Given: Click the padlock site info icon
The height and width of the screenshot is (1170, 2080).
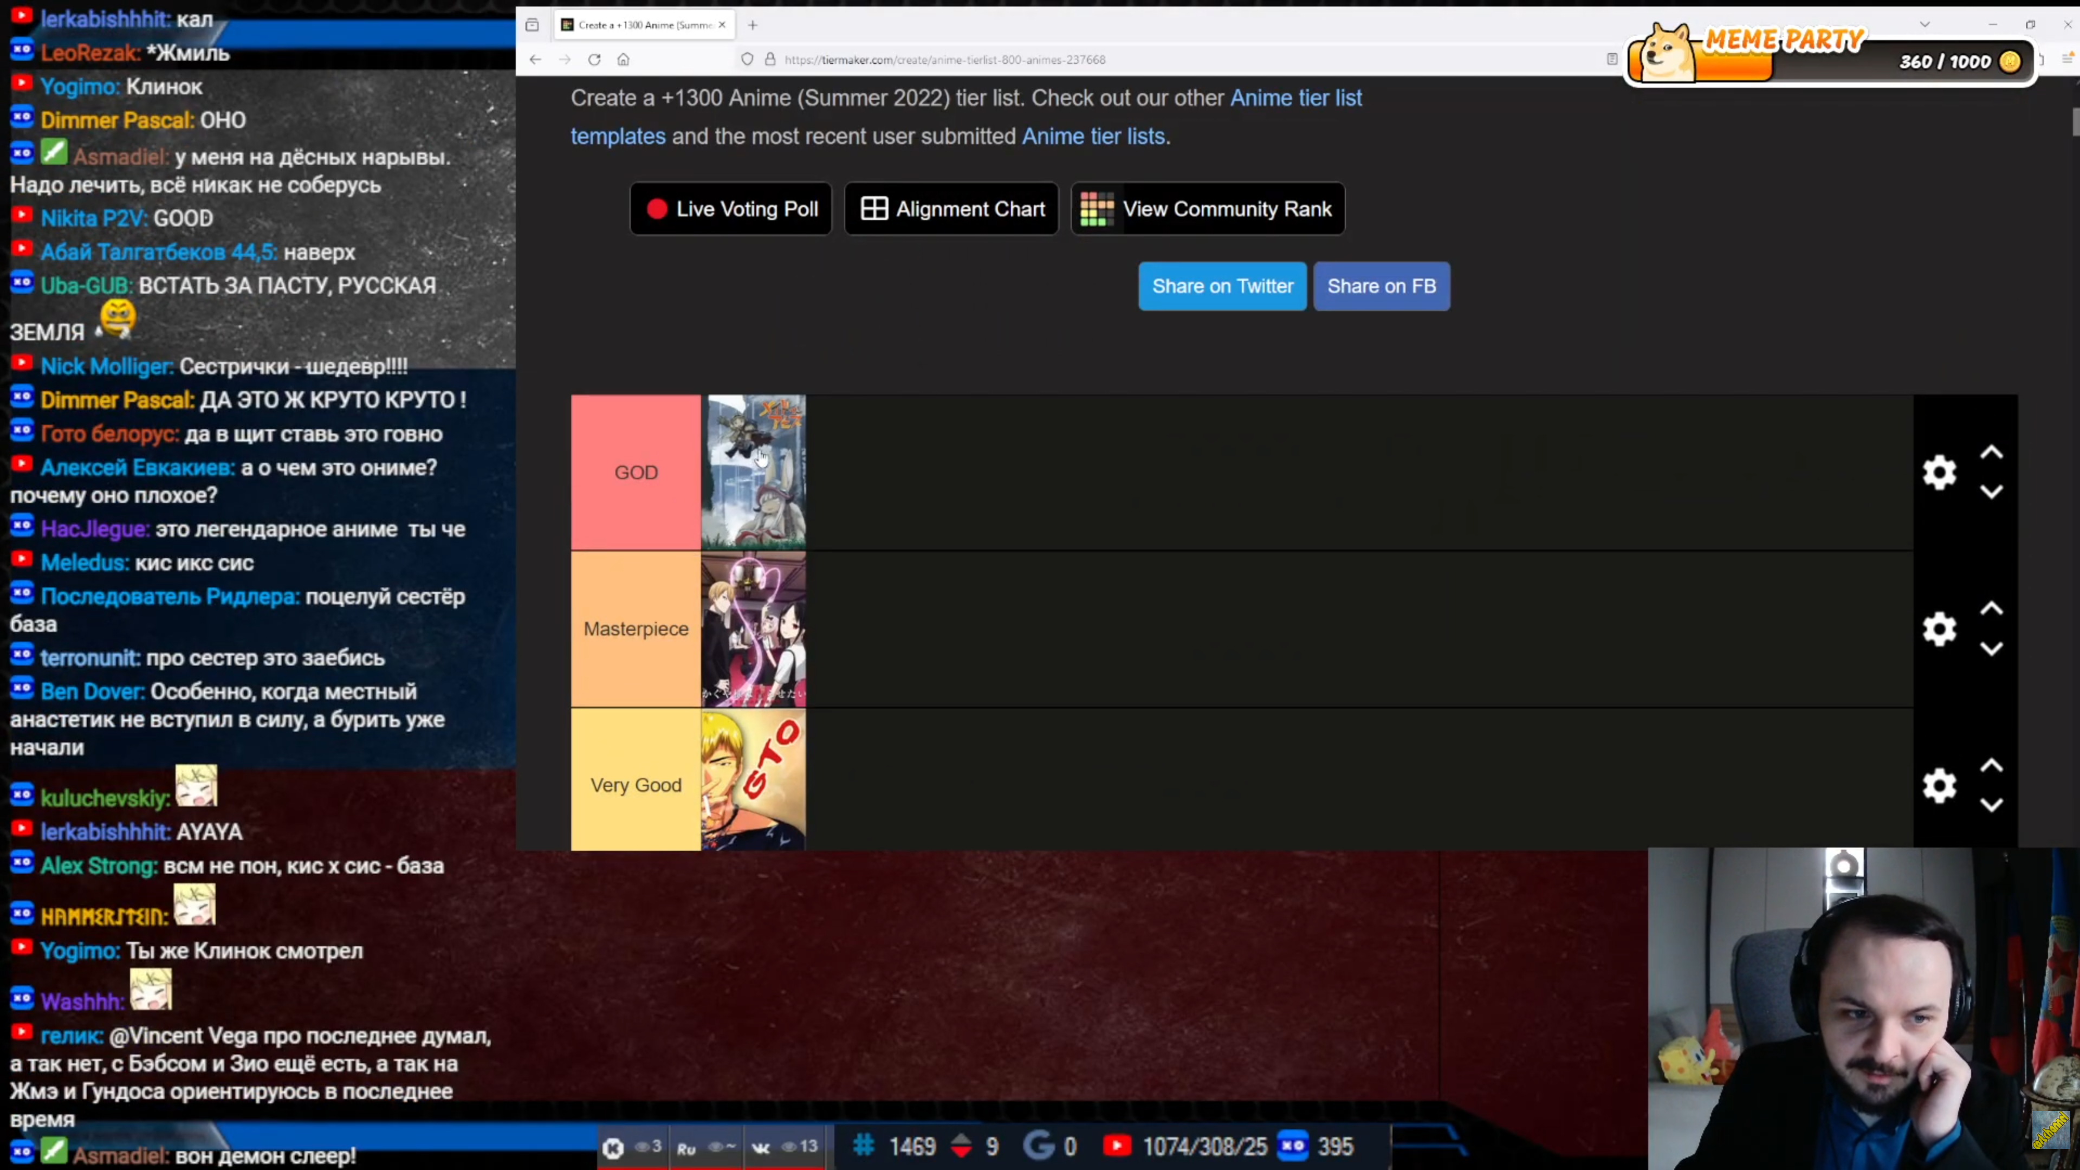Looking at the screenshot, I should coord(770,60).
